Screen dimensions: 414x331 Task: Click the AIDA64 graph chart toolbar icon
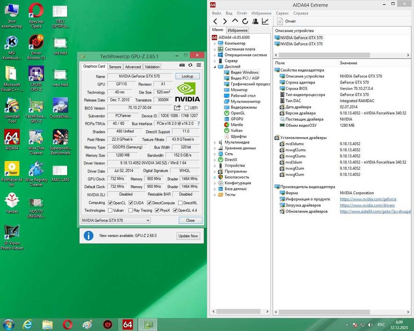click(x=265, y=21)
